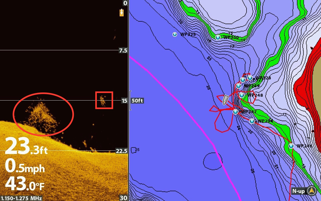Tap the yellow down-arrow sonar indicator
This screenshot has width=321, height=201.
click(122, 13)
